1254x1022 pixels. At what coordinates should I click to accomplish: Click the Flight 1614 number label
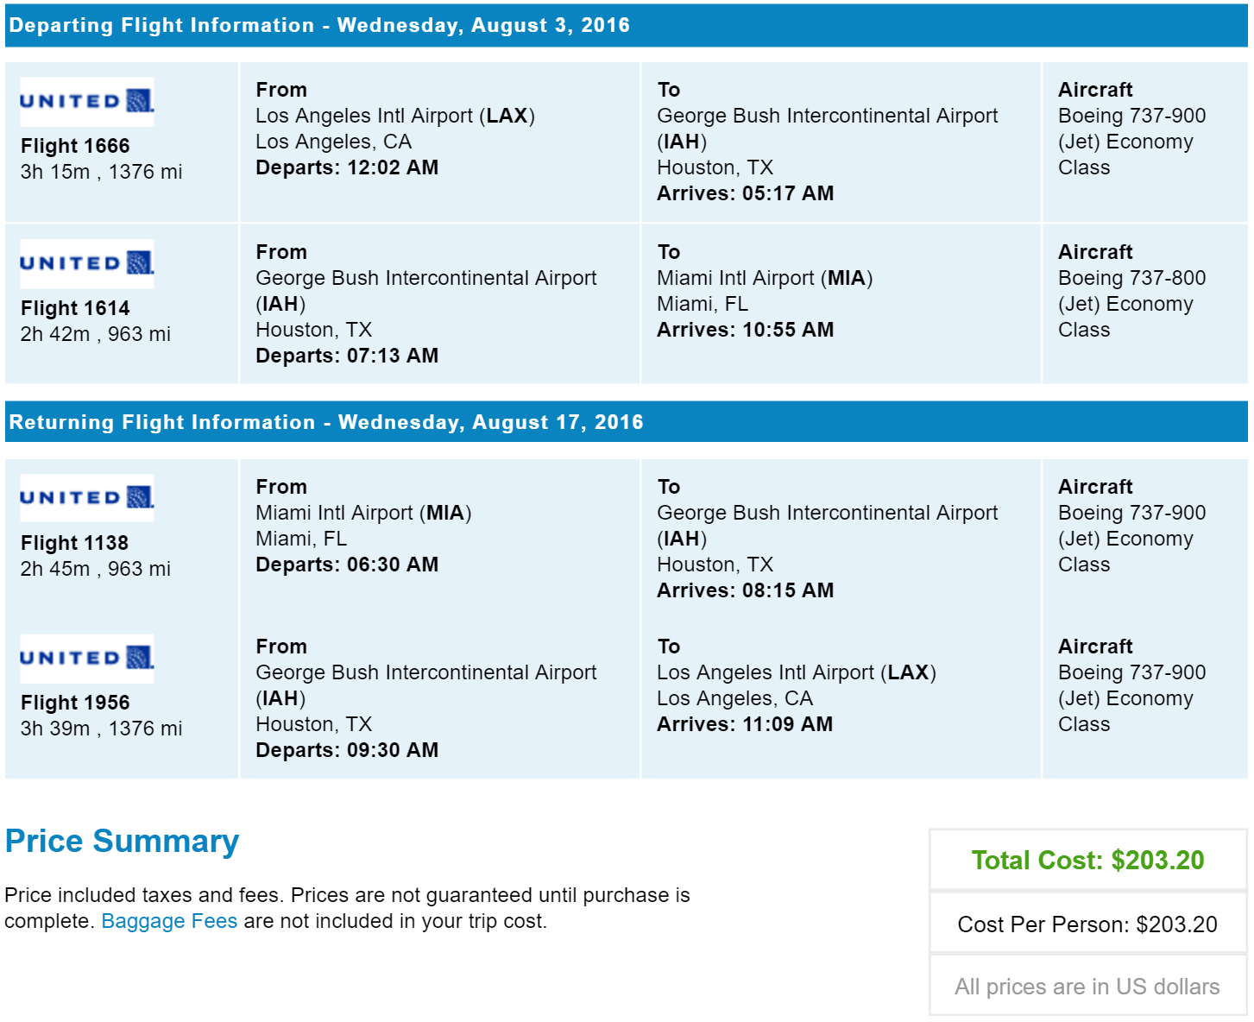[x=75, y=308]
